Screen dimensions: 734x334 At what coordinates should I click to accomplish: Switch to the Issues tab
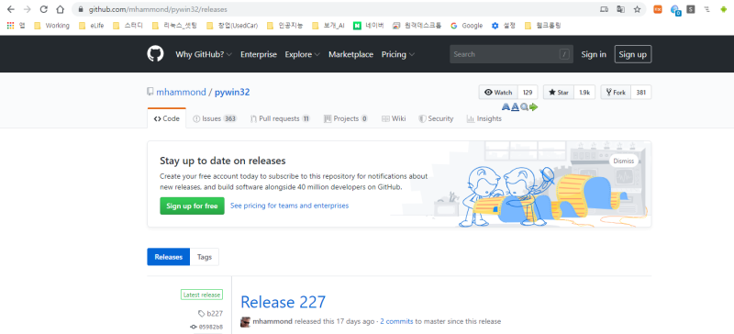click(x=215, y=118)
